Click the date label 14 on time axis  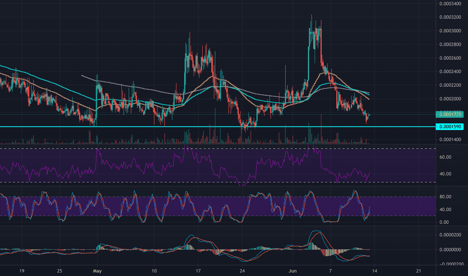[375, 271]
